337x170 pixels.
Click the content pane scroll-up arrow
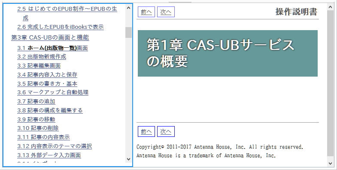click(x=330, y=7)
